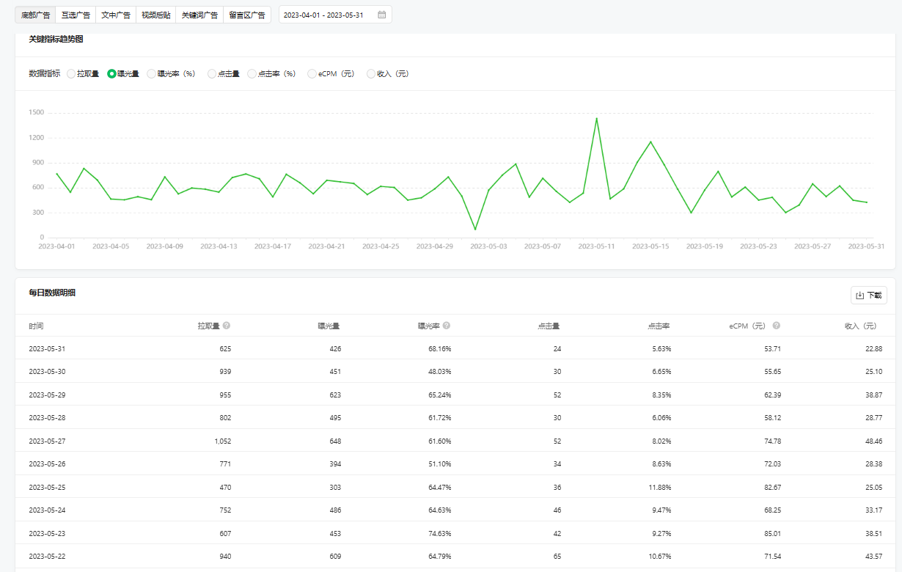Open the calendar icon in date range field
The width and height of the screenshot is (902, 572).
[381, 15]
